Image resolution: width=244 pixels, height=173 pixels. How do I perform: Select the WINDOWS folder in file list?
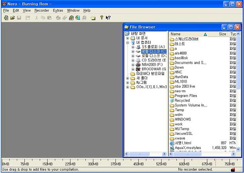click(183, 119)
